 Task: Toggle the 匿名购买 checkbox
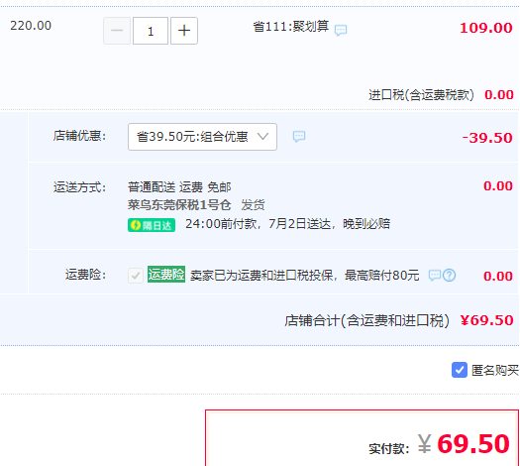(x=460, y=370)
